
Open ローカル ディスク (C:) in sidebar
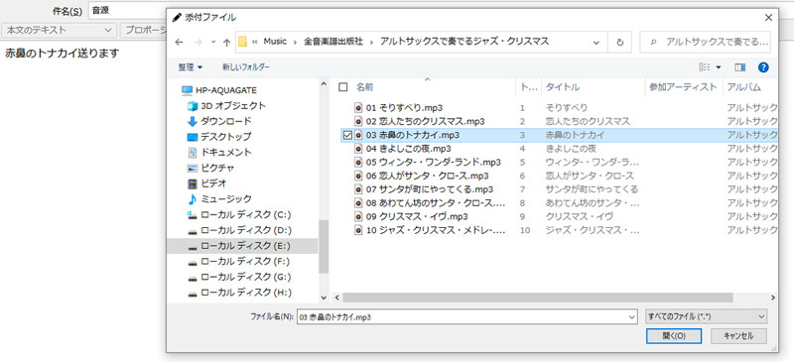click(245, 214)
